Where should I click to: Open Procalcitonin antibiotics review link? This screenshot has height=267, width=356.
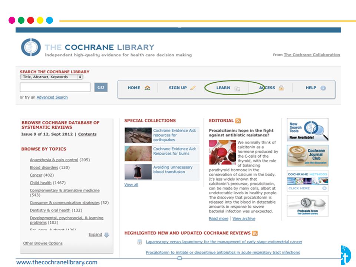pos(223,253)
